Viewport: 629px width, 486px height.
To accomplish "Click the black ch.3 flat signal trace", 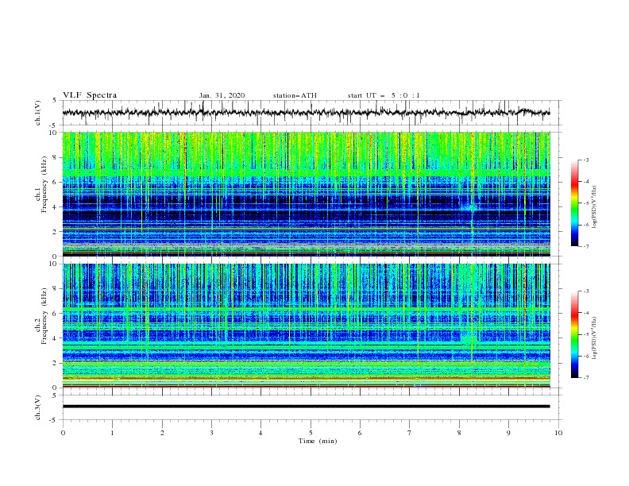I will (306, 407).
